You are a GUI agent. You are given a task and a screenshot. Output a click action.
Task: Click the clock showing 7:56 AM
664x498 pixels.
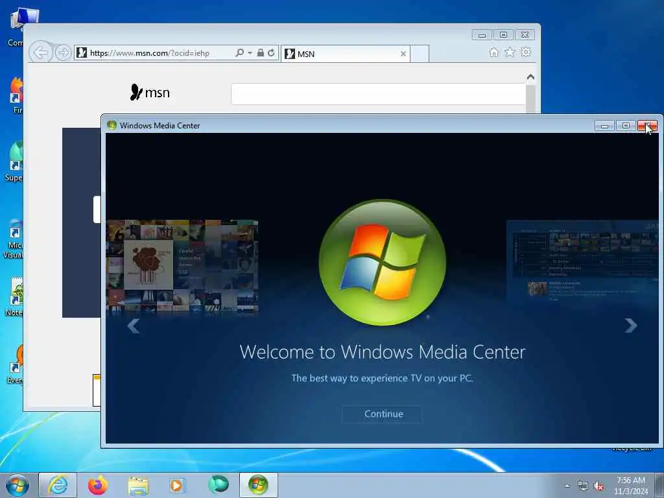click(x=631, y=480)
